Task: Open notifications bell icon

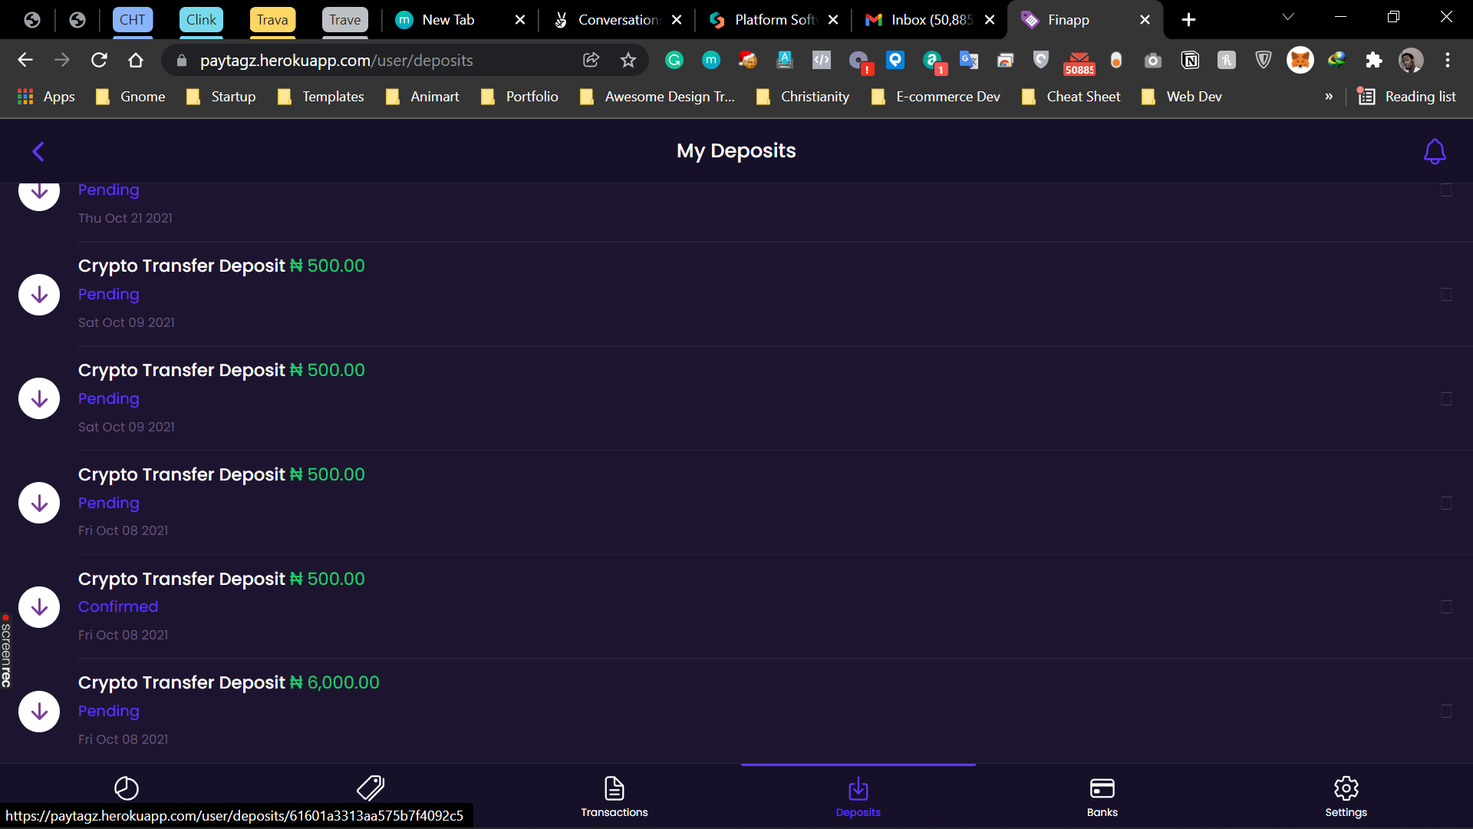Action: point(1435,151)
